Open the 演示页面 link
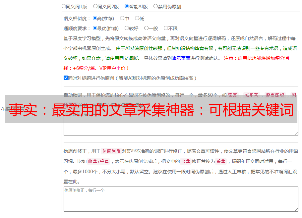Image resolution: width=302 pixels, height=218 pixels. point(181,58)
